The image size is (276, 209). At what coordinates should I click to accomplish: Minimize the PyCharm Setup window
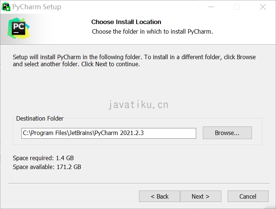211,7
